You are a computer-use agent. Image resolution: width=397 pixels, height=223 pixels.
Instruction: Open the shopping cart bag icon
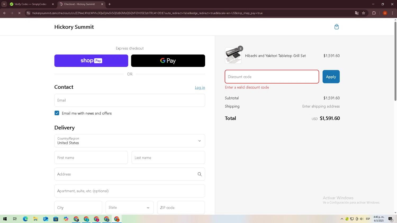[336, 27]
